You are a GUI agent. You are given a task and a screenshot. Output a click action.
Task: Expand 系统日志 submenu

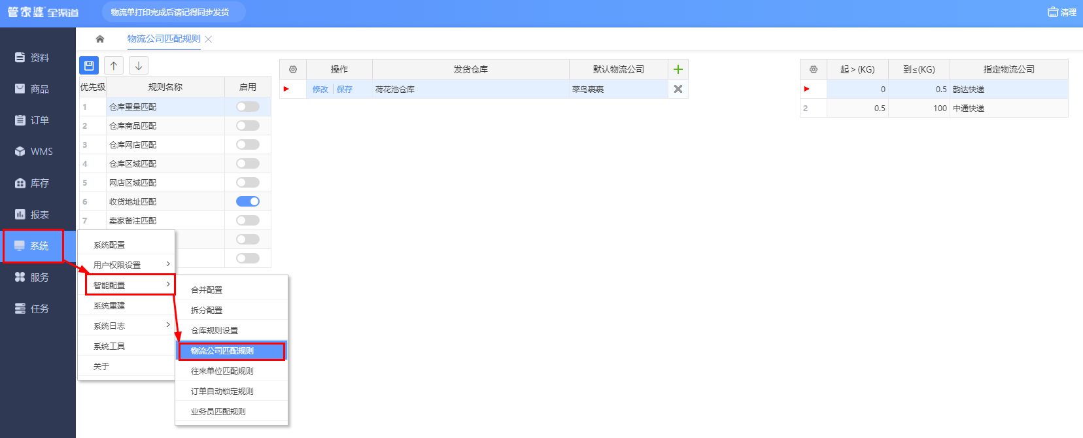click(126, 326)
